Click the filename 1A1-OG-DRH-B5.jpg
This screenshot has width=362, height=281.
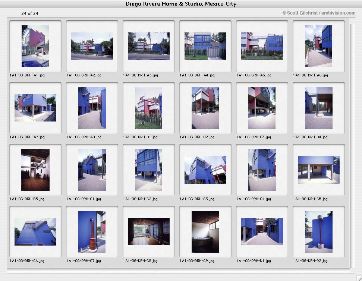(x=27, y=199)
